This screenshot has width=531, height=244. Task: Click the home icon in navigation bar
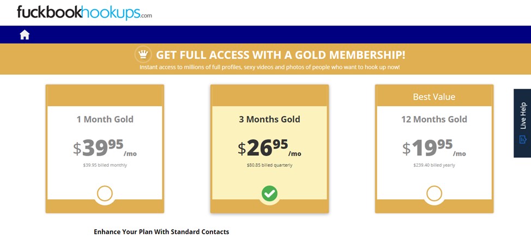(25, 34)
